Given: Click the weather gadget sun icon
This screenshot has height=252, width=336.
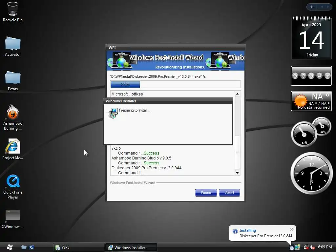Looking at the screenshot, I should (x=301, y=100).
